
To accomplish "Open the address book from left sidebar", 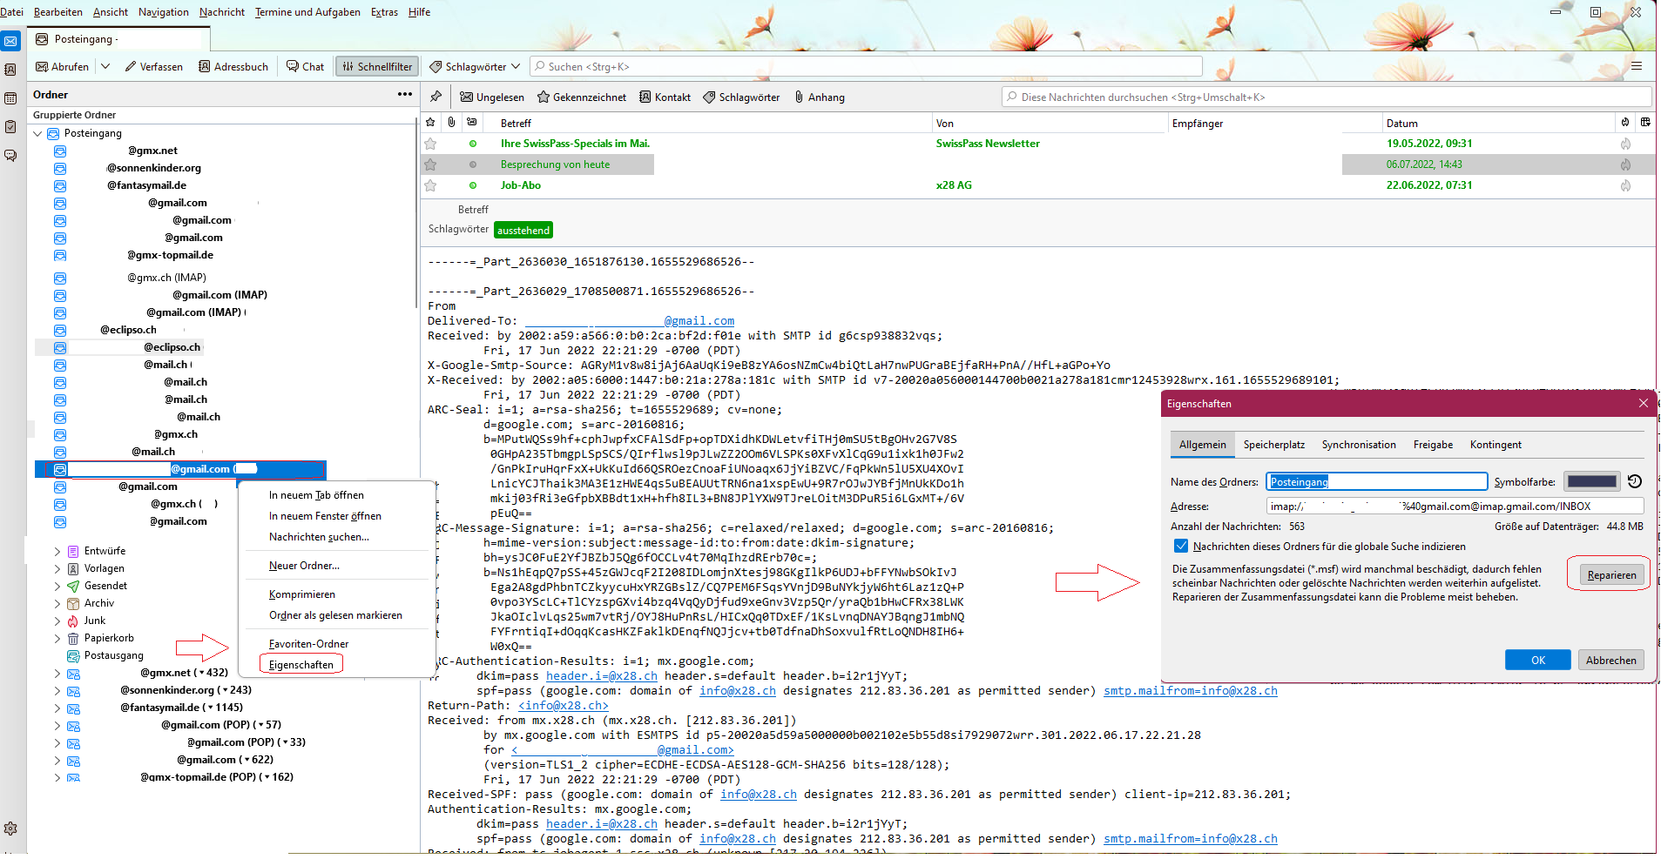I will [x=10, y=70].
